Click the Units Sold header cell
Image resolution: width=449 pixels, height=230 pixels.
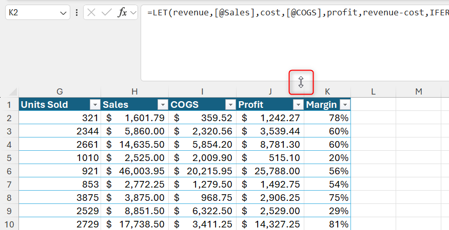click(x=60, y=104)
